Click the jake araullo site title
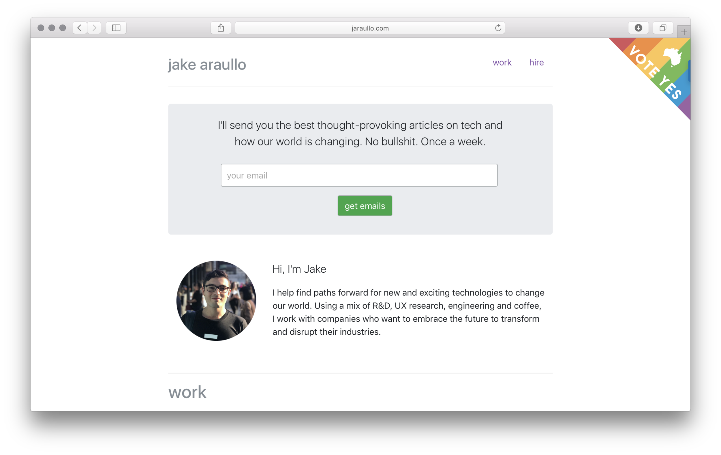Screen dimensions: 721x455 pos(207,64)
